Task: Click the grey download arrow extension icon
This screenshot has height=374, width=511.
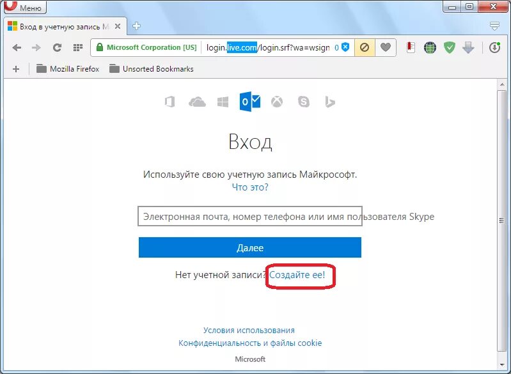Action: (x=468, y=48)
